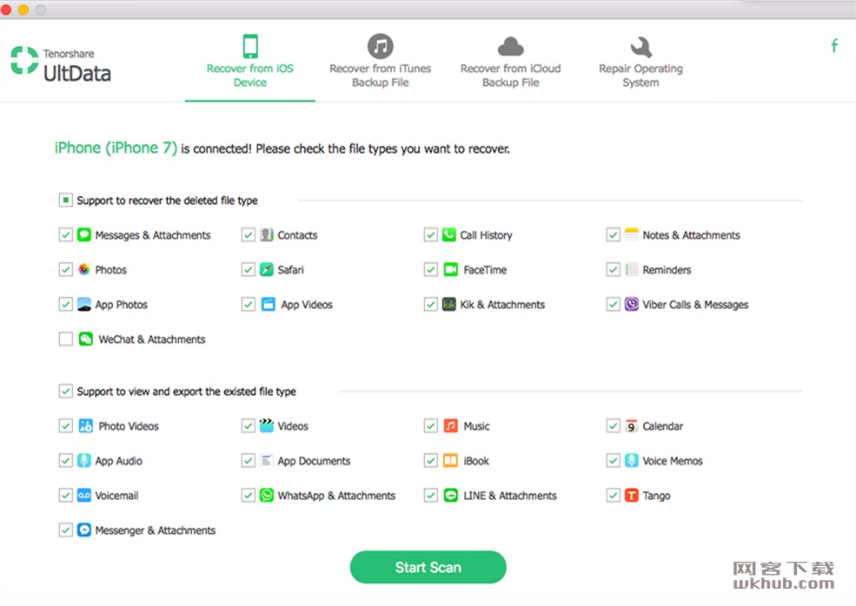Click the Photos flower icon

(84, 270)
